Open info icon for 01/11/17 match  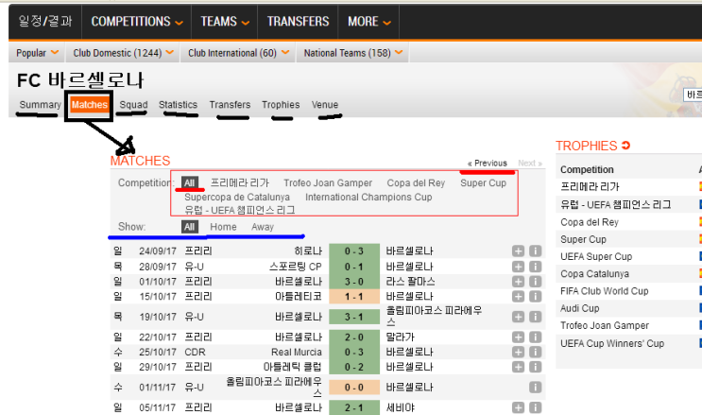(x=535, y=388)
